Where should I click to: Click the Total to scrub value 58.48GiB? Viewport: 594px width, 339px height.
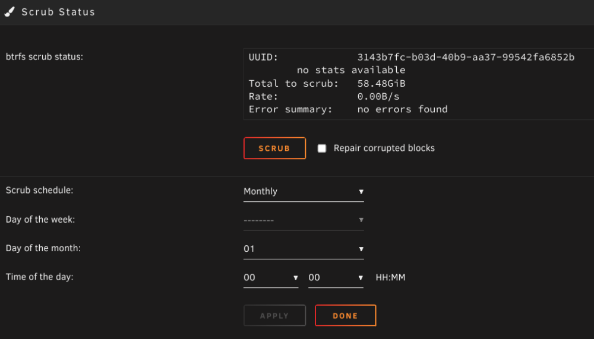(x=381, y=83)
